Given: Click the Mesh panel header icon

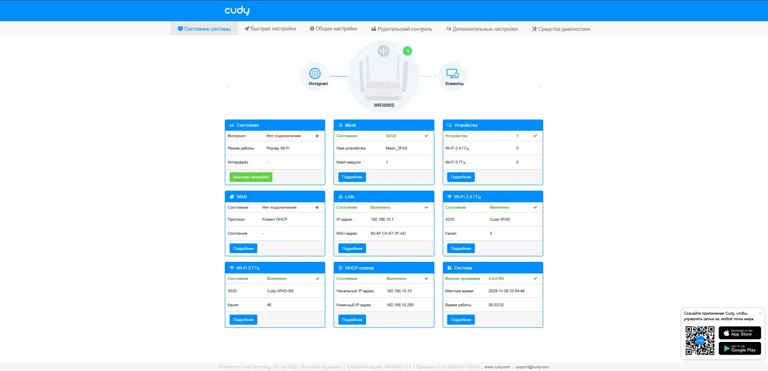Looking at the screenshot, I should coord(340,125).
